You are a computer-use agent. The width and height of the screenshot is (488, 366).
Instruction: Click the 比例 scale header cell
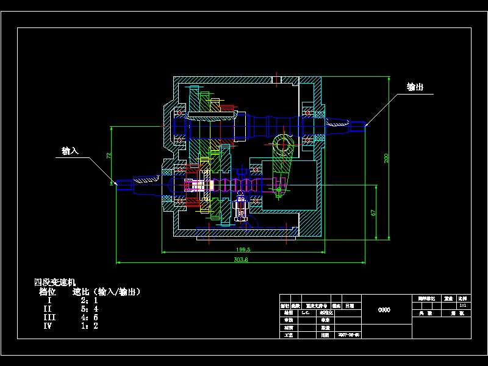click(462, 298)
